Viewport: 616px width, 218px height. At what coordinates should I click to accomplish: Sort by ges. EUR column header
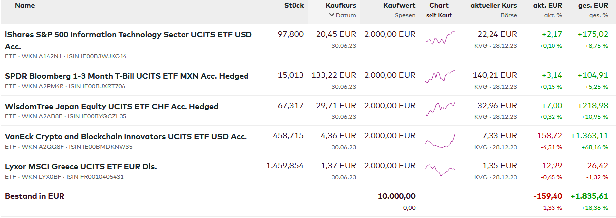pyautogui.click(x=593, y=6)
